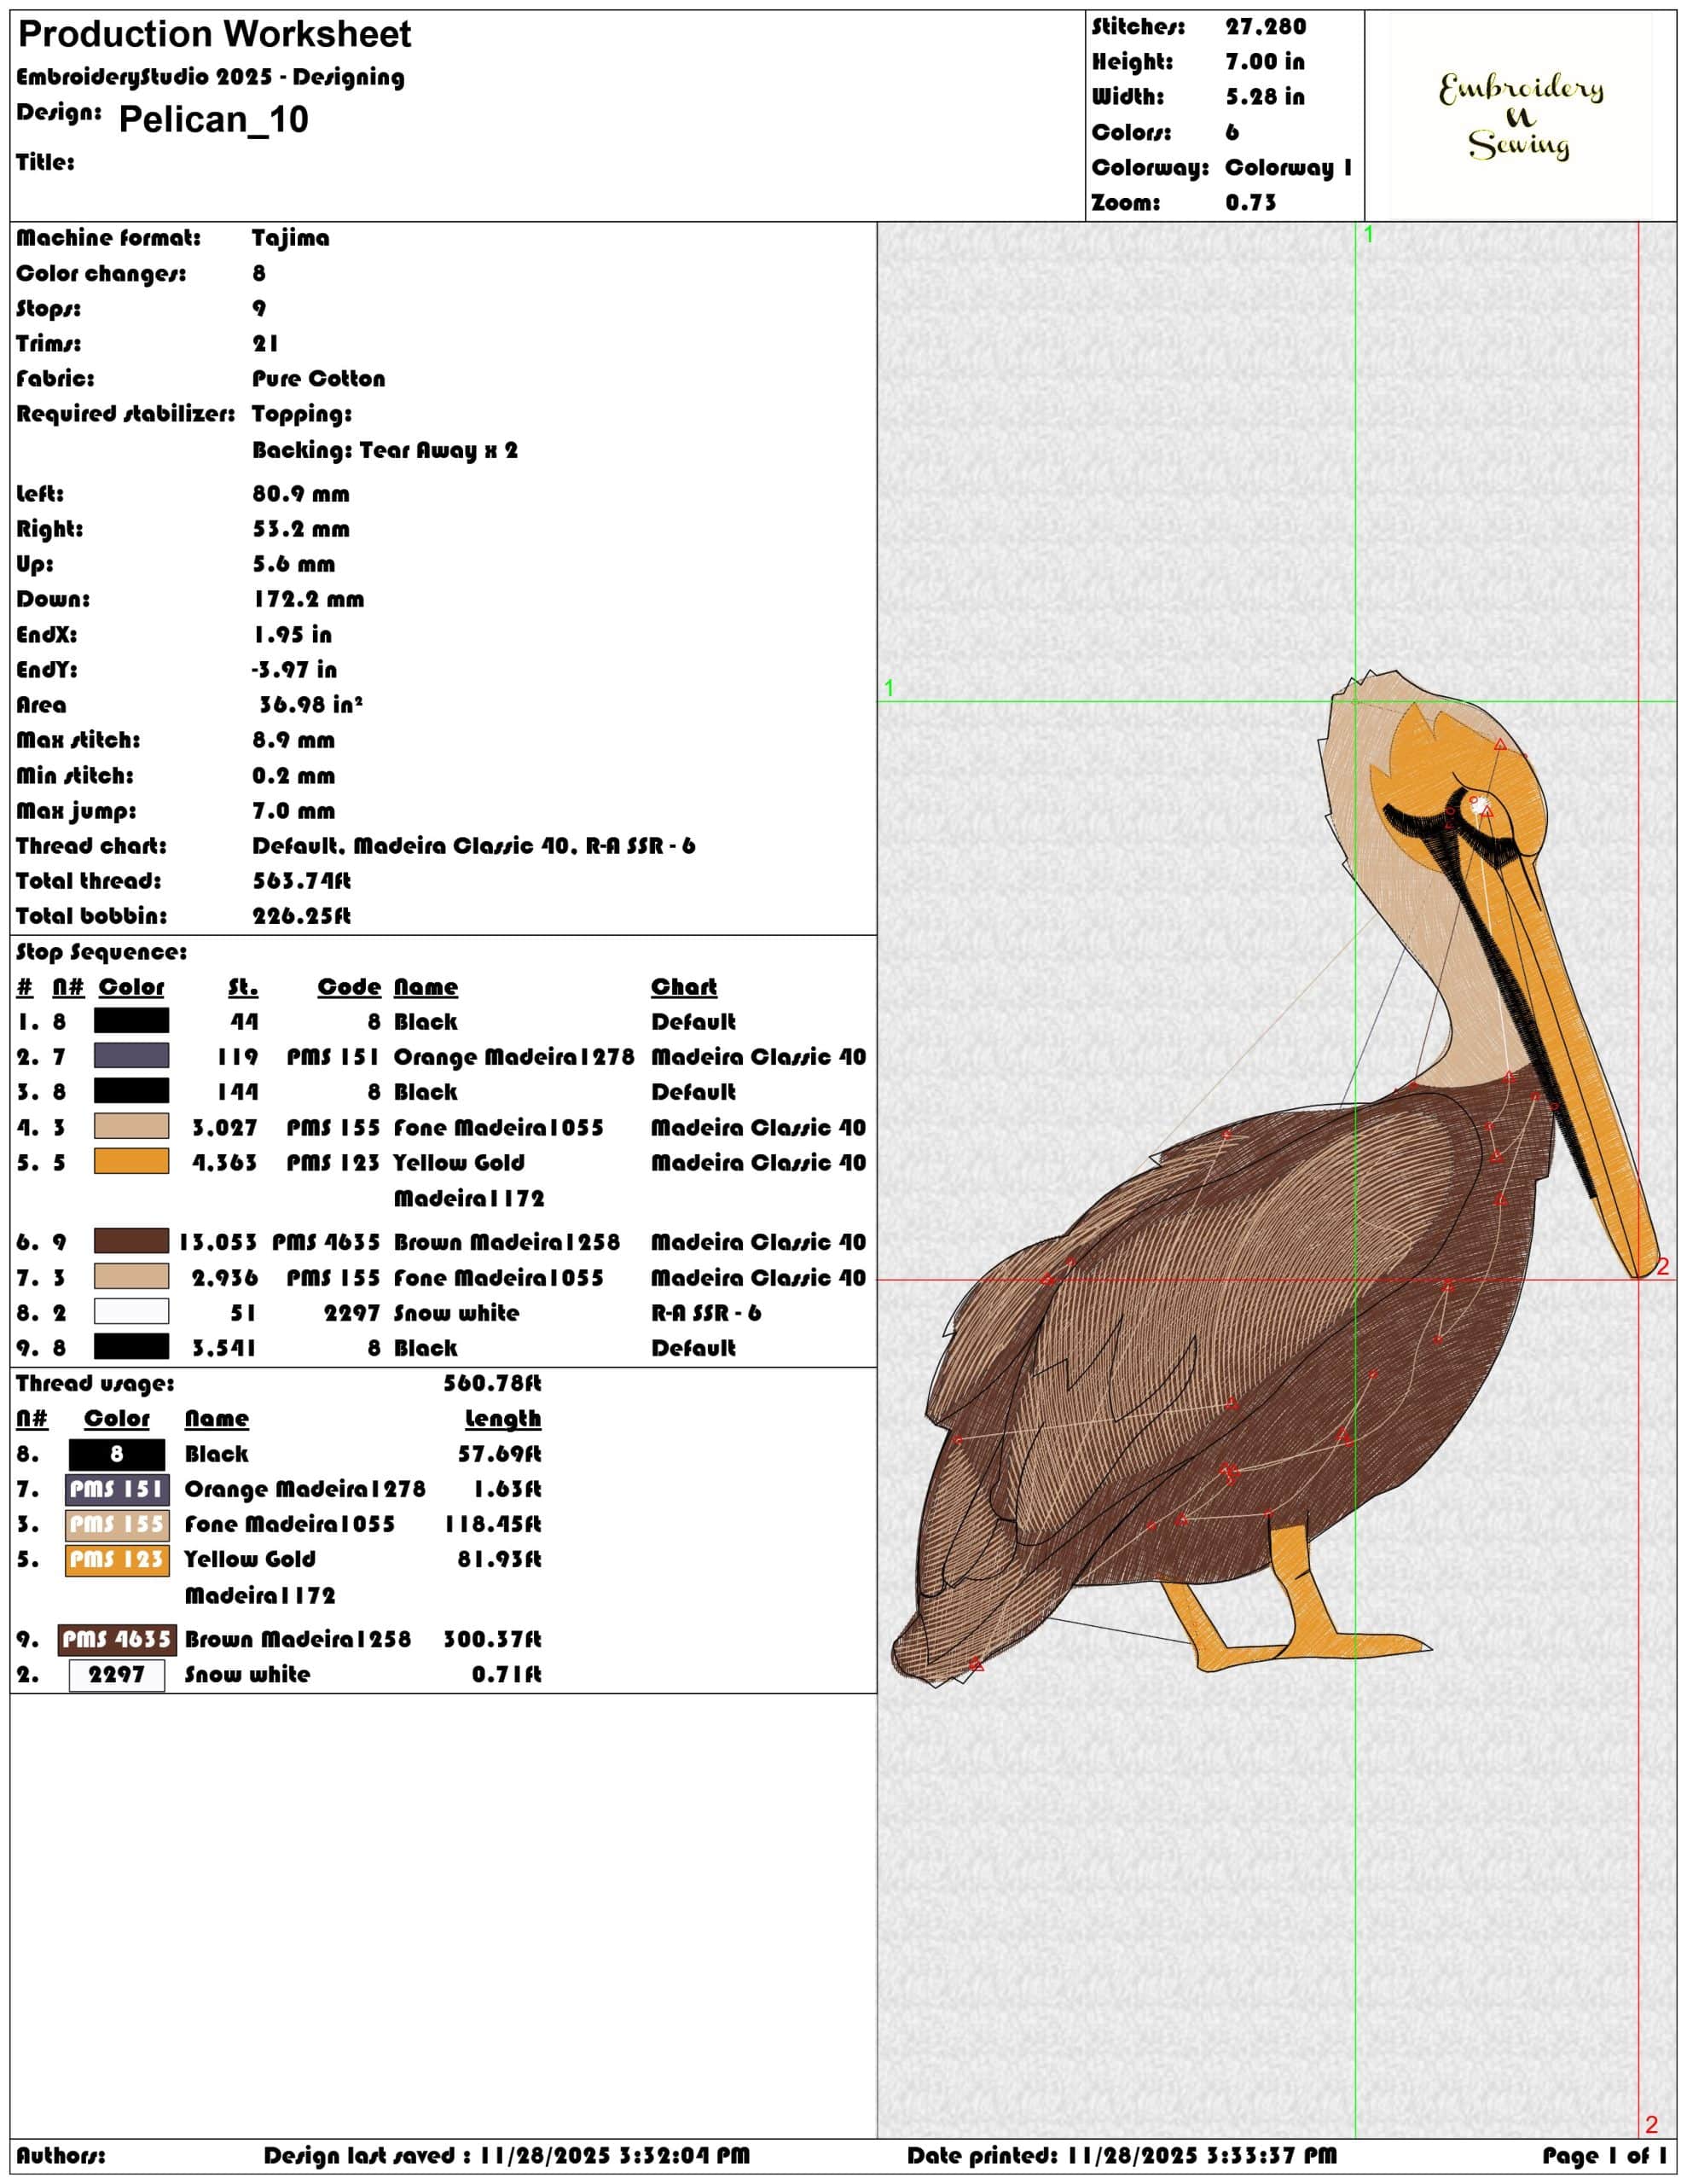Click stitch count 4,363 in stop 5

(x=225, y=1163)
